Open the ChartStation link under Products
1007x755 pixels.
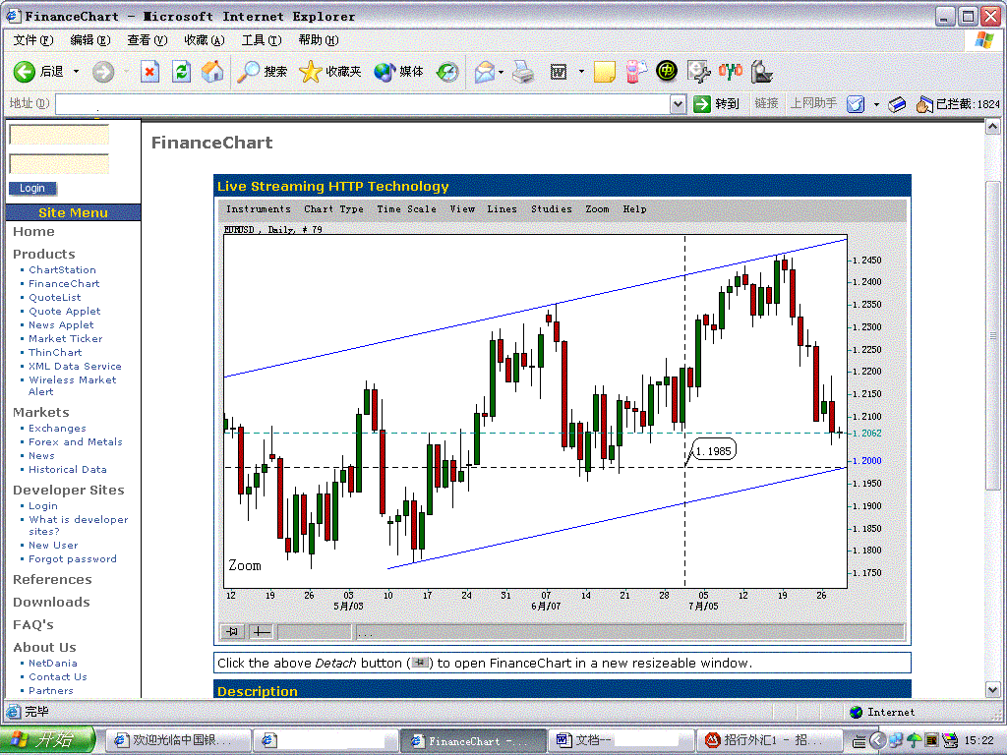(62, 269)
